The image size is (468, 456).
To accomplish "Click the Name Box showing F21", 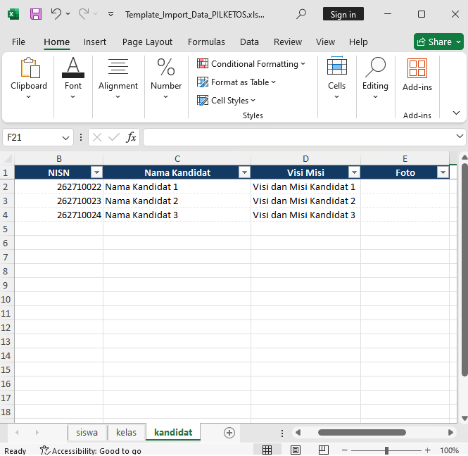I will [x=32, y=138].
